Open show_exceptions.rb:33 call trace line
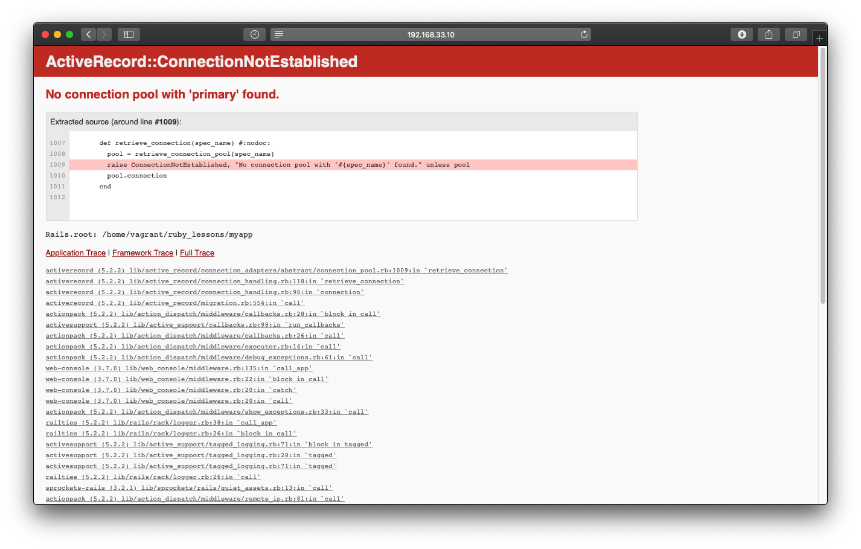 pyautogui.click(x=206, y=412)
